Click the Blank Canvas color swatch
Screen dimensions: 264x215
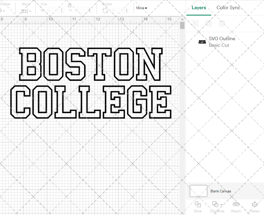198,191
